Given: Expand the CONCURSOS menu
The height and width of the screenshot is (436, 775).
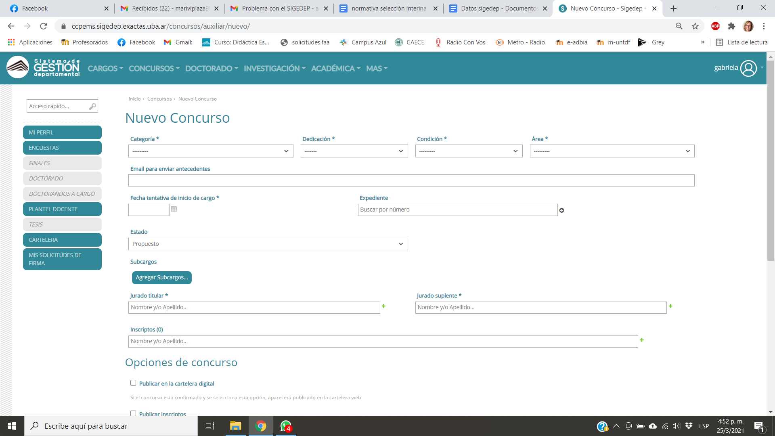Looking at the screenshot, I should (x=154, y=69).
